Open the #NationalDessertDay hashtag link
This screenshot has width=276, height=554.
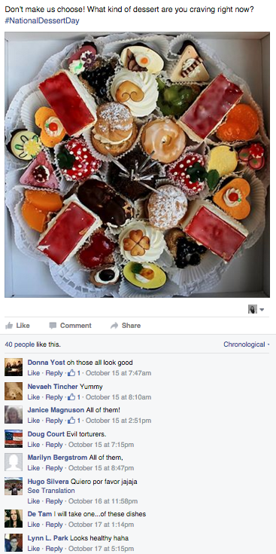click(42, 21)
